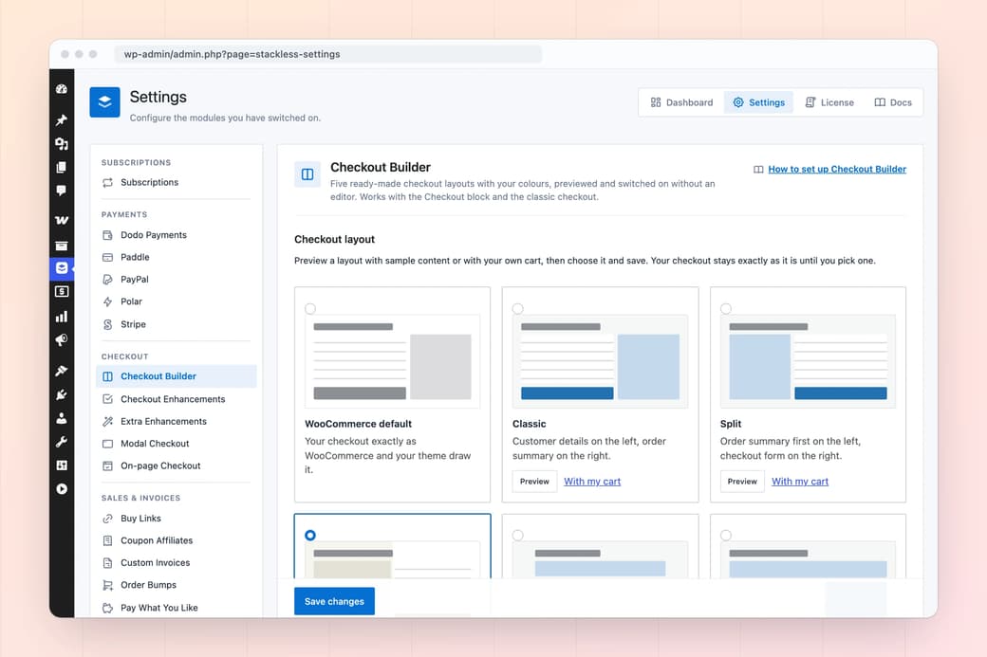Open the Settings sliders icon in admin sidebar

click(x=61, y=465)
